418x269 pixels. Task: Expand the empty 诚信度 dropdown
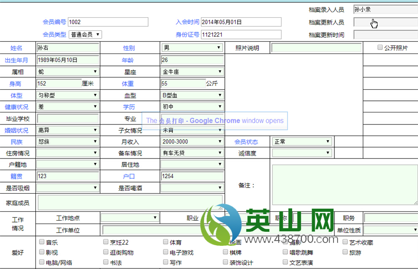(301, 153)
